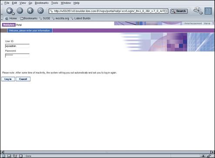Open the Edit menu

14,3
